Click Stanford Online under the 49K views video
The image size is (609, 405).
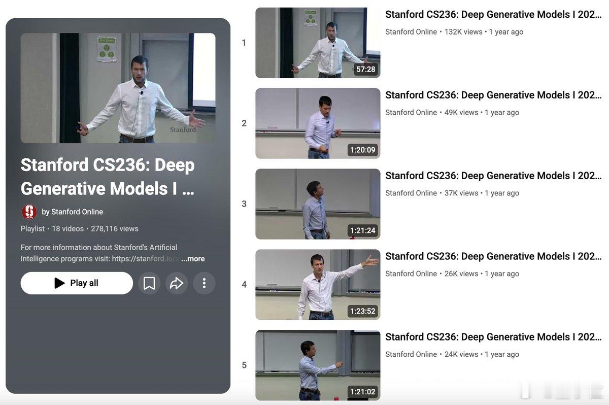click(x=411, y=112)
